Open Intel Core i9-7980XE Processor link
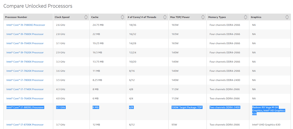The width and height of the screenshot is (293, 129). coord(26,25)
